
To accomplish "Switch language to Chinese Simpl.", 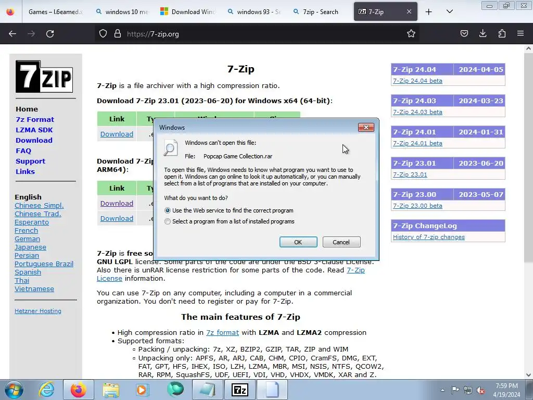I will [x=39, y=205].
